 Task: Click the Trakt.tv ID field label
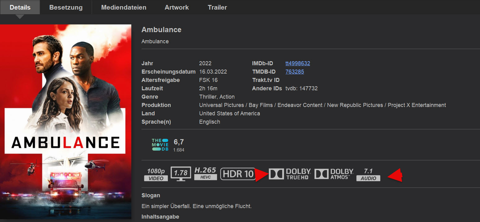[x=266, y=80]
